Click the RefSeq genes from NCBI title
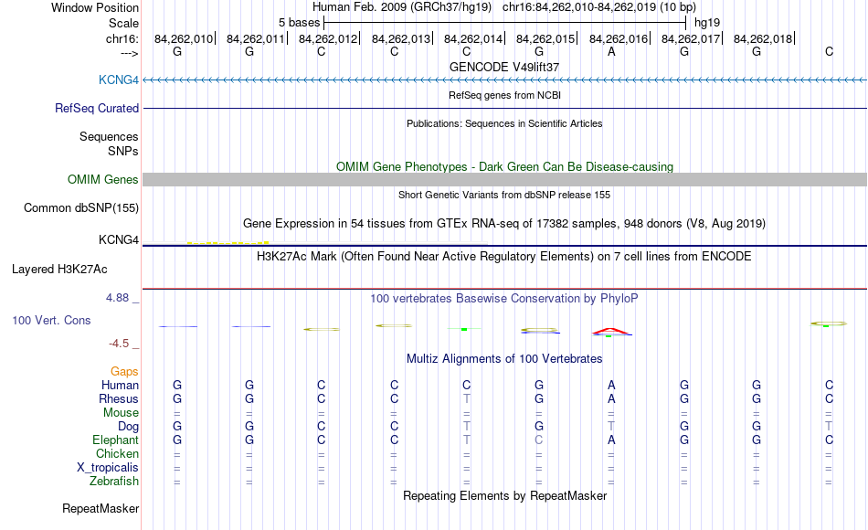The height and width of the screenshot is (530, 868). (505, 95)
